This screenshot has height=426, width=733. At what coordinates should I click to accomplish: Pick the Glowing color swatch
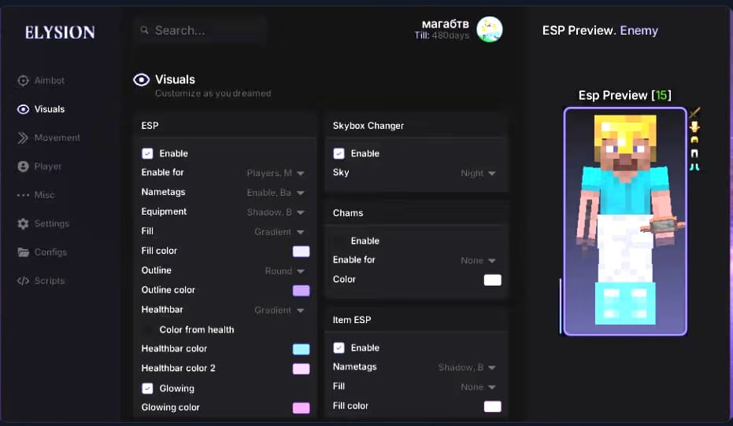[x=301, y=408]
